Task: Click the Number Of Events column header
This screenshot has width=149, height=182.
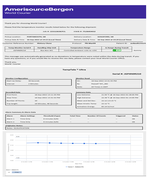Action: pos(97,116)
